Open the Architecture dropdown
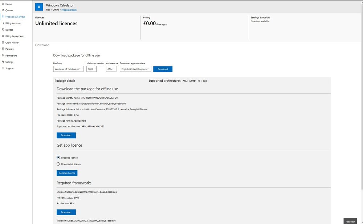363x224 pixels. (x=111, y=69)
